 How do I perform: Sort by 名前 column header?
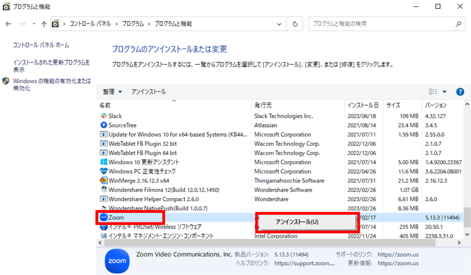(105, 105)
